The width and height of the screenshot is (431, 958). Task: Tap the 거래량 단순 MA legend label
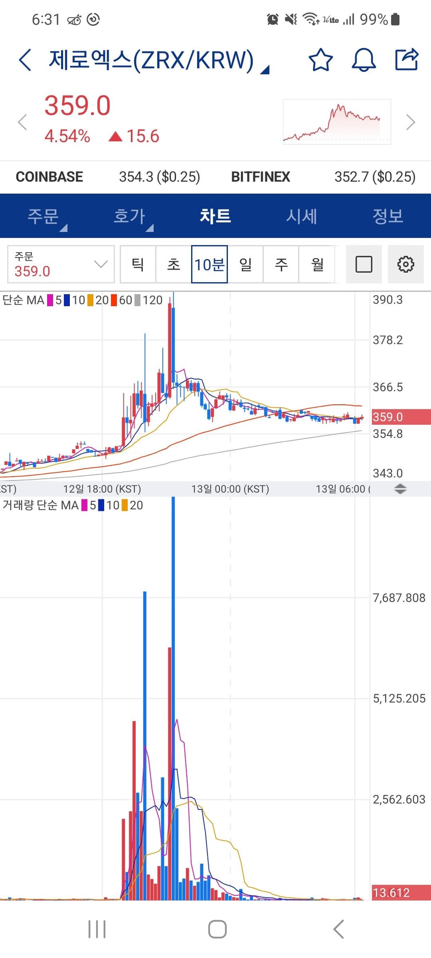point(40,505)
